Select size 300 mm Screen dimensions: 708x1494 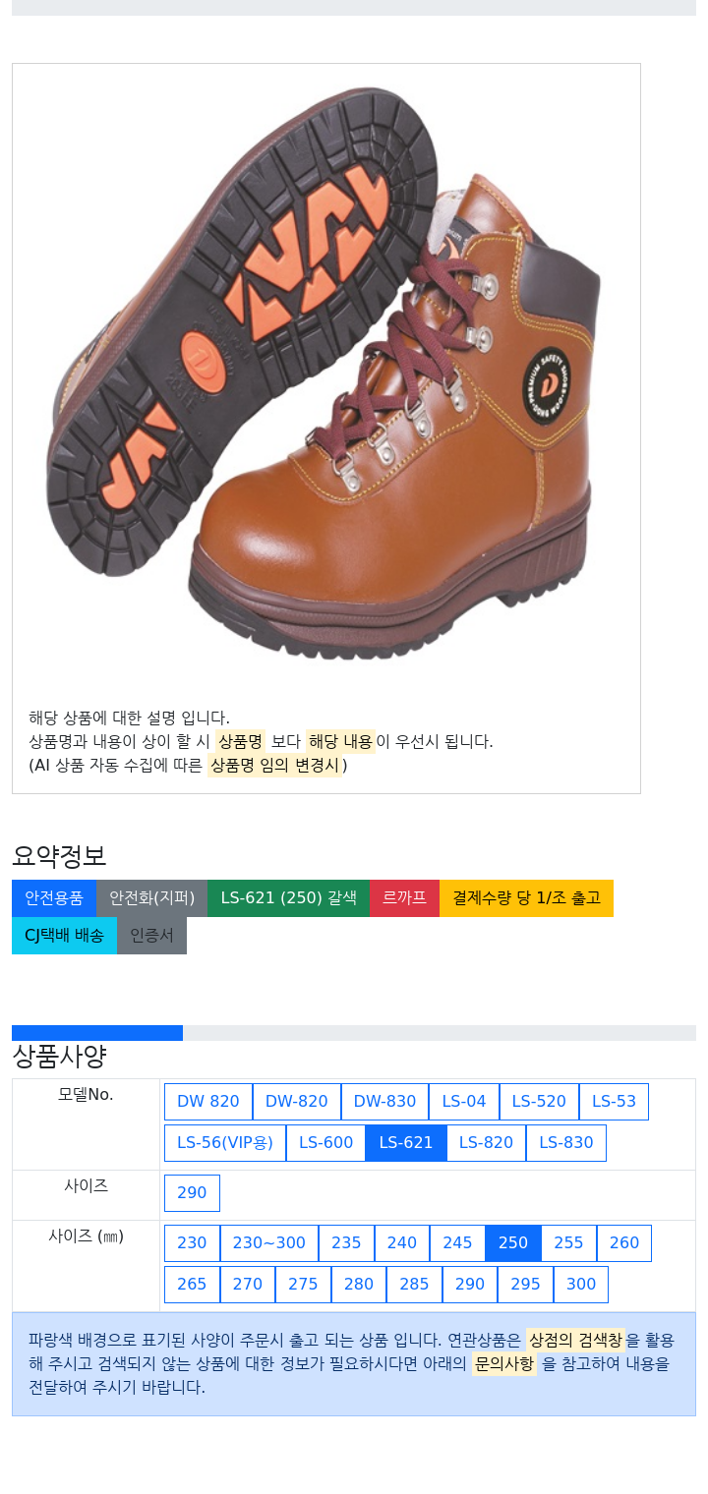click(x=581, y=1285)
